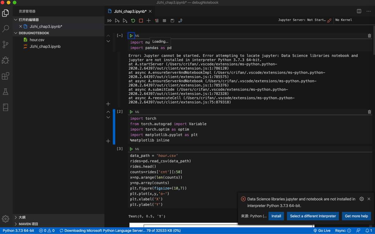The height and width of the screenshot is (234, 375).
Task: Delete the first cell with trash icon
Action: 369,36
